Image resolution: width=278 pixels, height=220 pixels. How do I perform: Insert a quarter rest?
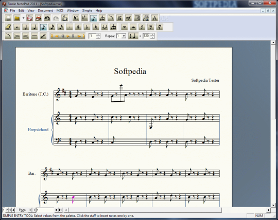click(142, 27)
